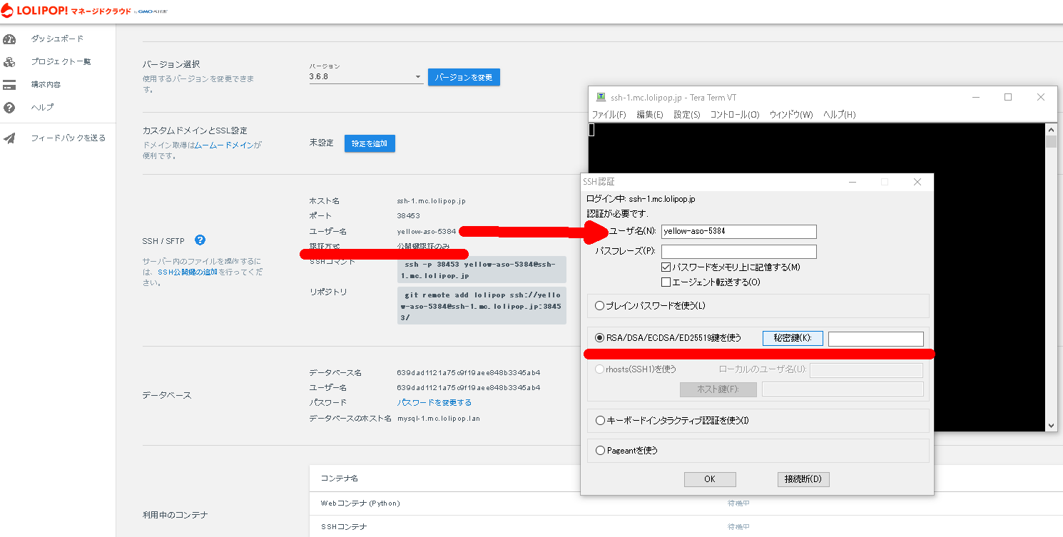Minimize the Tera Term window
The height and width of the screenshot is (537, 1063).
coord(975,98)
